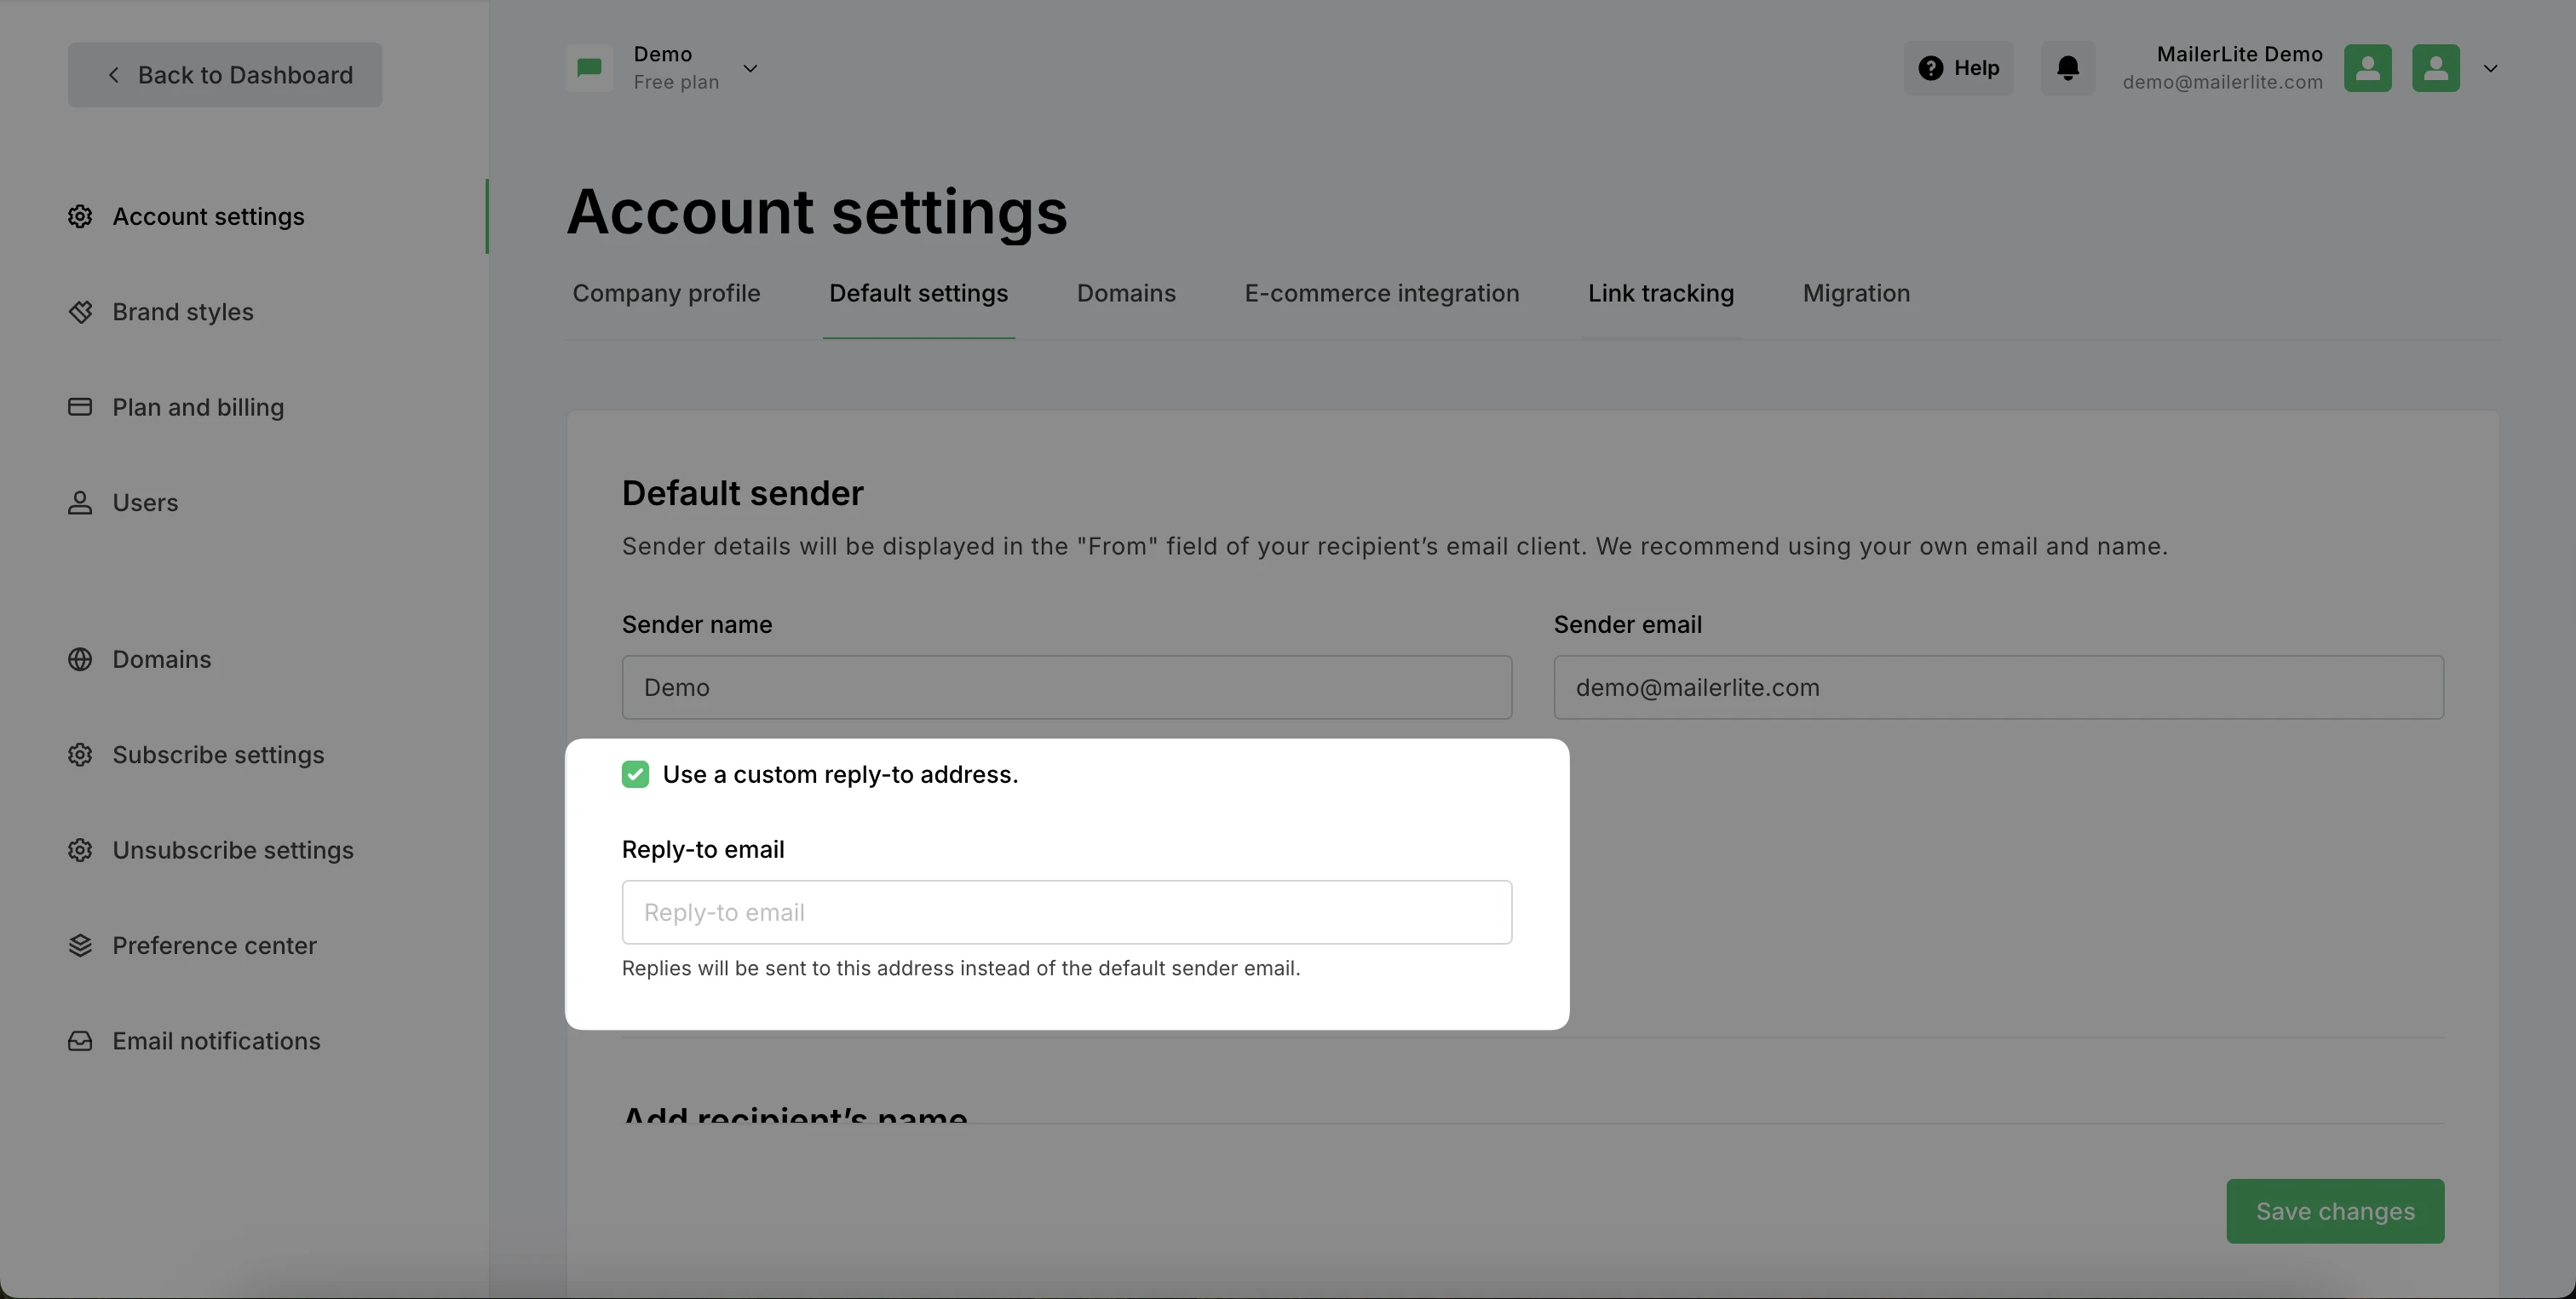2576x1299 pixels.
Task: Click the second green user avatar
Action: (2436, 68)
